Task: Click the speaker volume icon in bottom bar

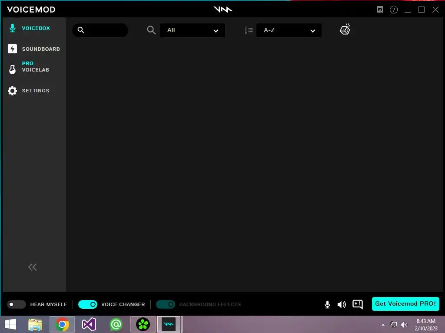Action: point(342,304)
